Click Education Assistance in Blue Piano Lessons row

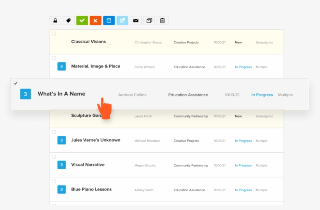[x=189, y=190]
